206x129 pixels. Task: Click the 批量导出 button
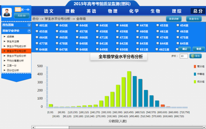(x=194, y=19)
